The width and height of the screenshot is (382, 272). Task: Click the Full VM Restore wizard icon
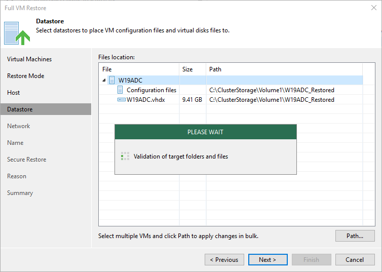(x=17, y=33)
